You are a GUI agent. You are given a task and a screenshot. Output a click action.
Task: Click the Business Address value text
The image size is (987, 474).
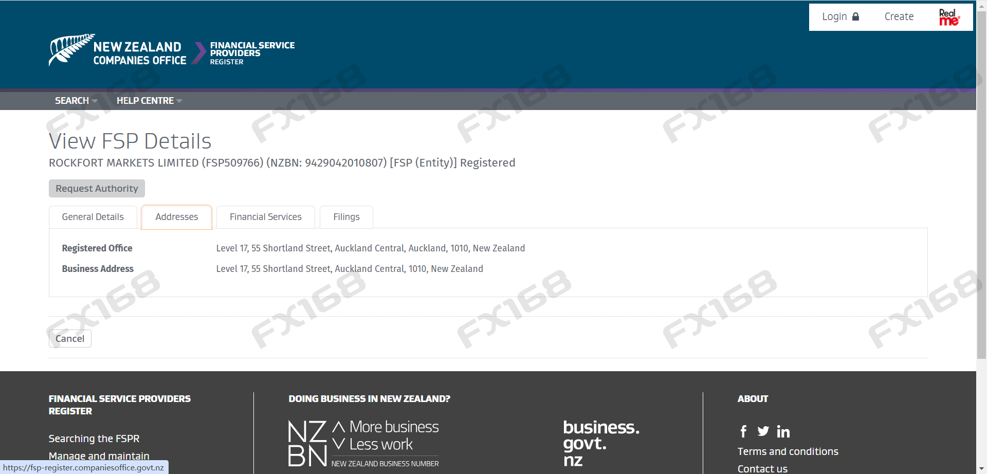tap(350, 269)
